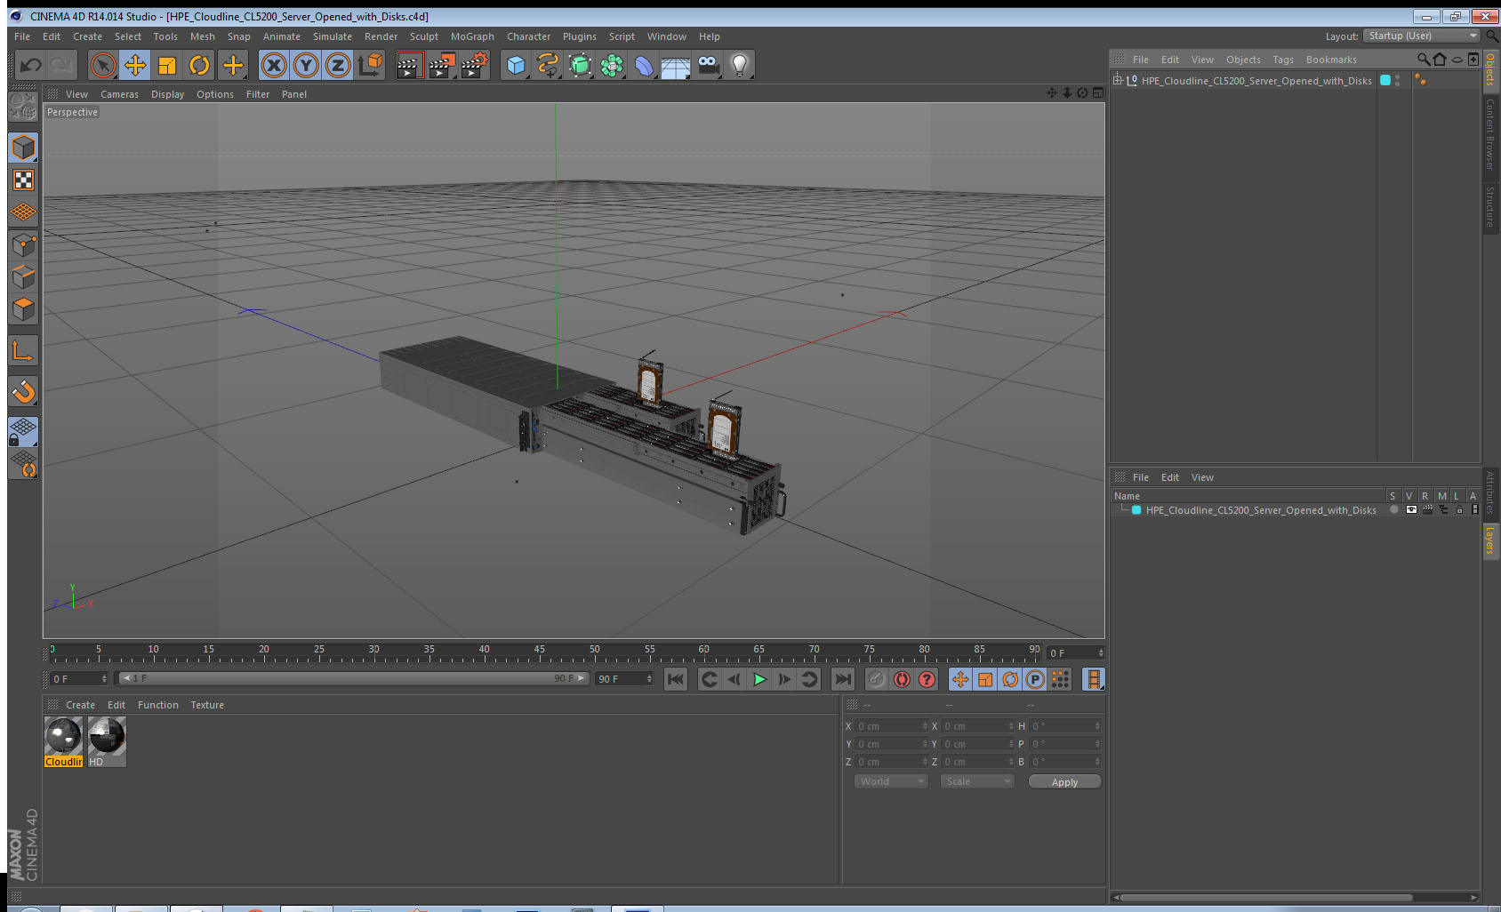Toggle the Solo column for HPE_Cloudline layer
Image resolution: width=1501 pixels, height=912 pixels.
point(1393,509)
